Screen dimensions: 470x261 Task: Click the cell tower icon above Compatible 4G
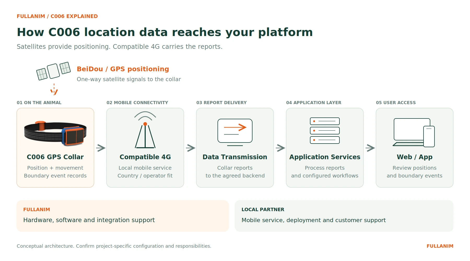tap(145, 130)
